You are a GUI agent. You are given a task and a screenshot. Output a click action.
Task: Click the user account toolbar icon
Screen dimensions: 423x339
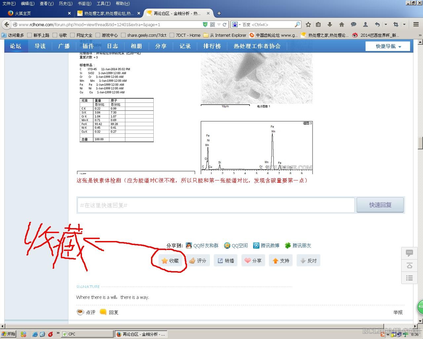pyautogui.click(x=365, y=24)
